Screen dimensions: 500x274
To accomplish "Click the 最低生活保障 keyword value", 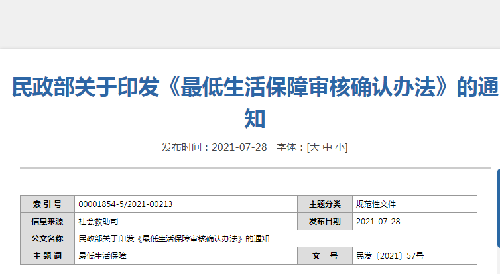I will [102, 256].
